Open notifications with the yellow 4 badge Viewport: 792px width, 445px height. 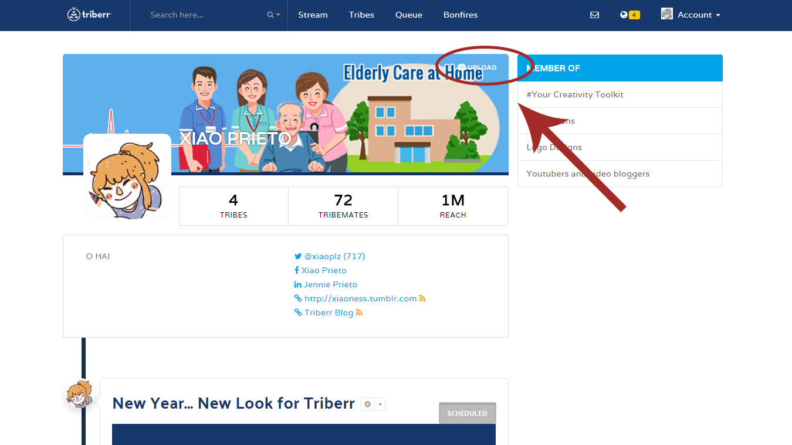pyautogui.click(x=629, y=15)
